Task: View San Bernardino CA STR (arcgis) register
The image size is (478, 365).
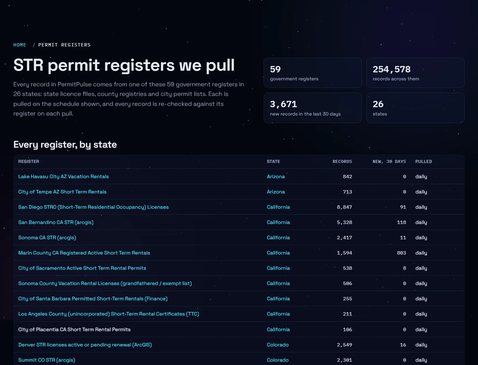Action: [x=56, y=222]
